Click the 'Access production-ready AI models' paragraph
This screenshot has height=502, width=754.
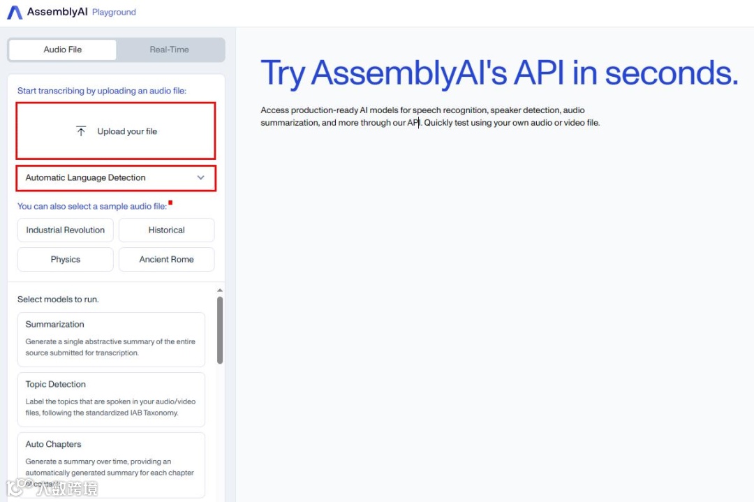(430, 117)
